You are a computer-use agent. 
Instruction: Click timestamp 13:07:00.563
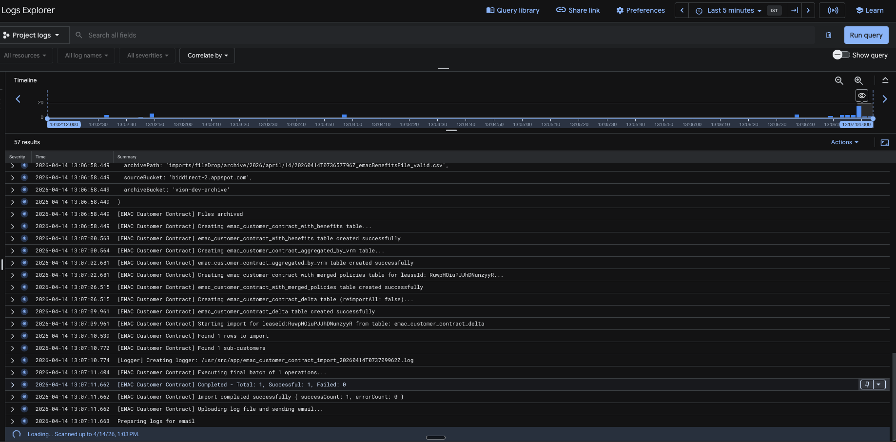[x=73, y=239]
